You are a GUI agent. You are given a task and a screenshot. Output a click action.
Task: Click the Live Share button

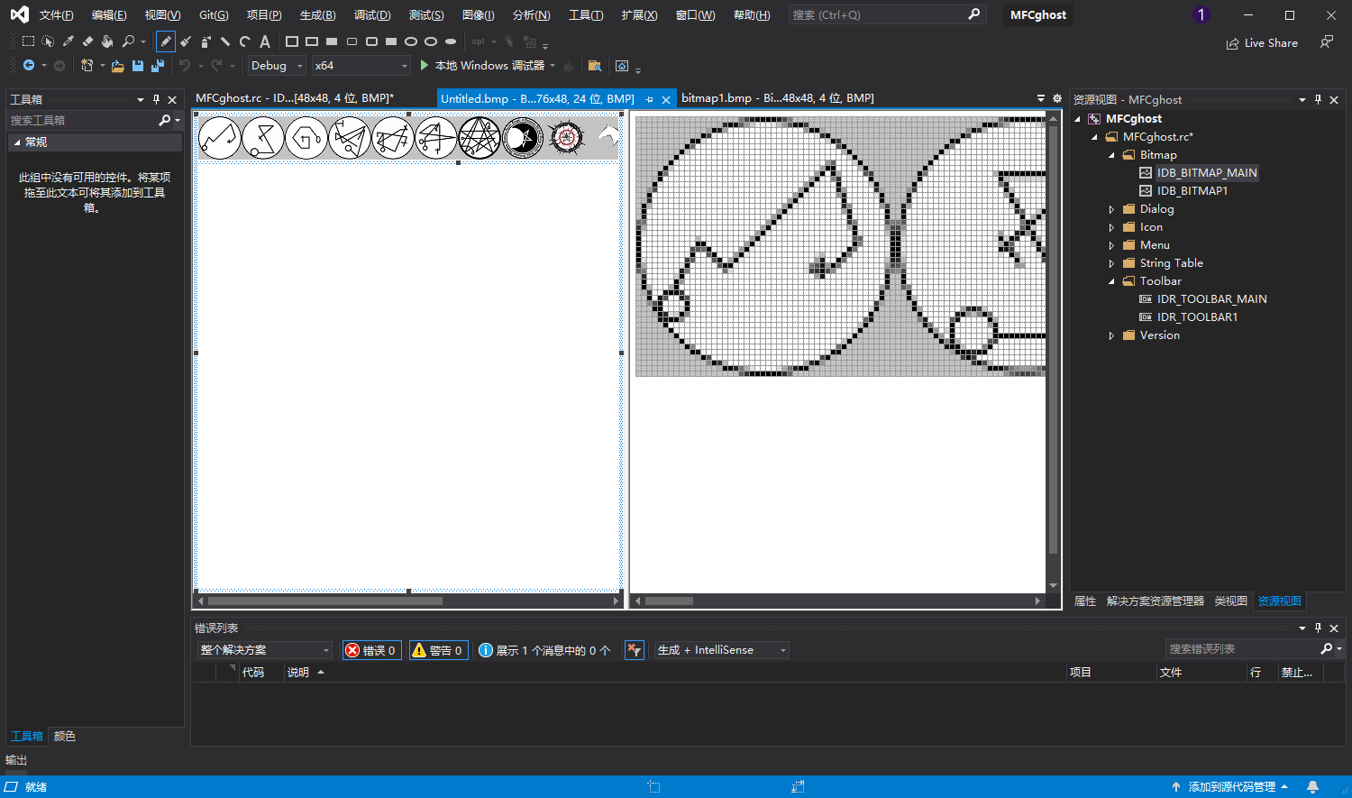pyautogui.click(x=1262, y=43)
